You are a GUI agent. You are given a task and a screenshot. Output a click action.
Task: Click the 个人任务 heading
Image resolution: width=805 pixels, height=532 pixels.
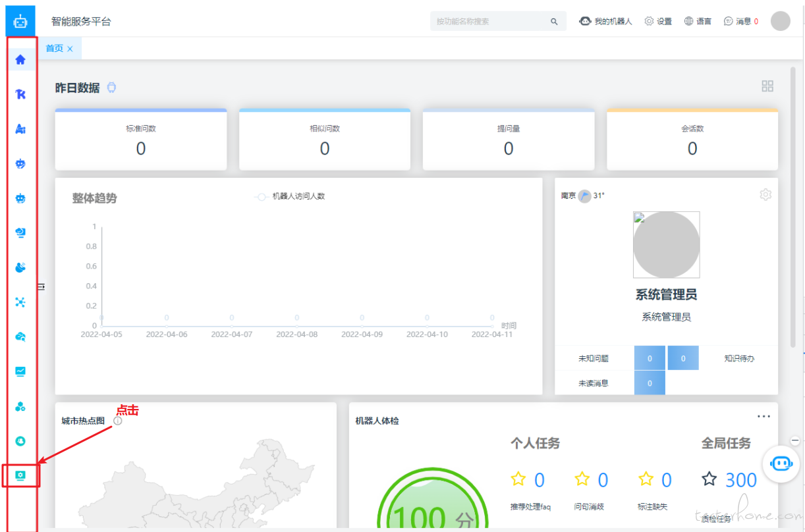535,443
